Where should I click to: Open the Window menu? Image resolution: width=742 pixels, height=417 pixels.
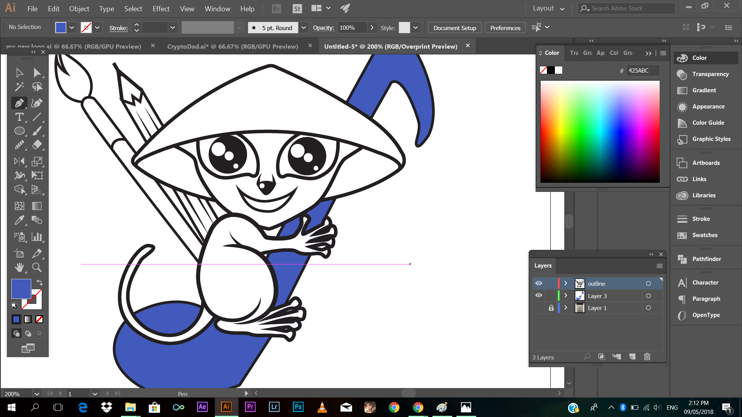coord(217,8)
